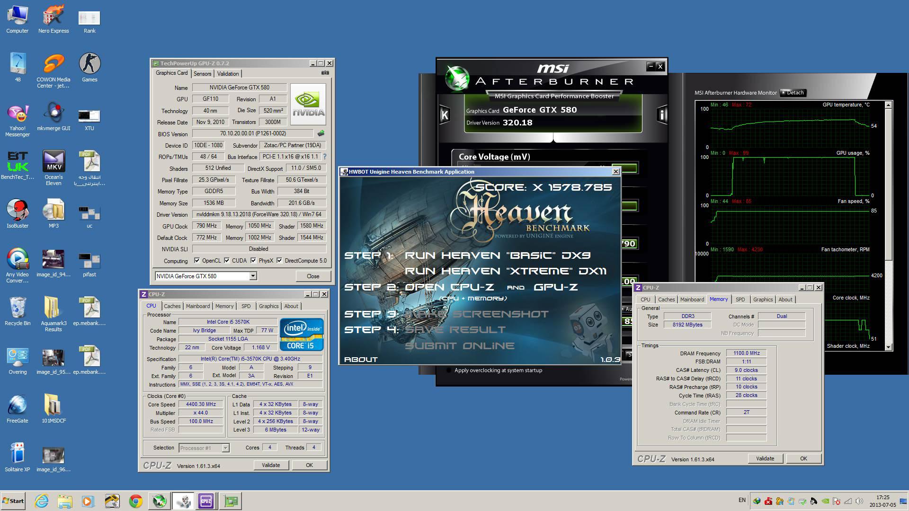This screenshot has height=511, width=909.
Task: Select the Solitaire XP desktop icon
Action: coord(18,458)
